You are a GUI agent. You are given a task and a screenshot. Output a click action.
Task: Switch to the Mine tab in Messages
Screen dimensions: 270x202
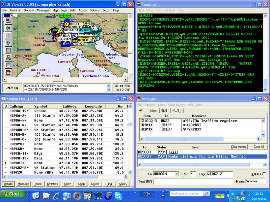tap(153, 111)
